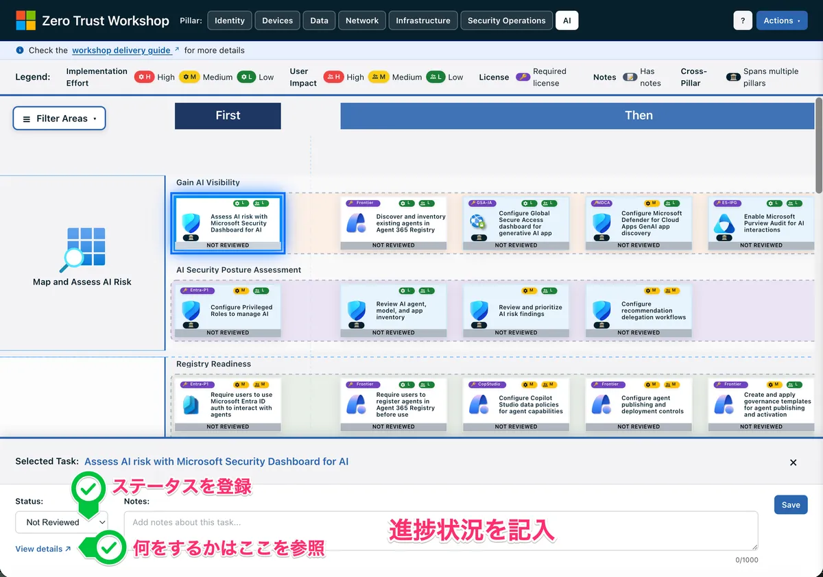Viewport: 823px width, 577px height.
Task: Select the Network pillar tab
Action: tap(361, 21)
